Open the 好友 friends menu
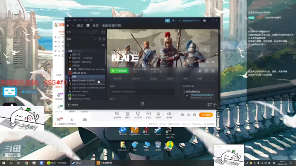This screenshot has height=166, width=296. click(x=80, y=20)
